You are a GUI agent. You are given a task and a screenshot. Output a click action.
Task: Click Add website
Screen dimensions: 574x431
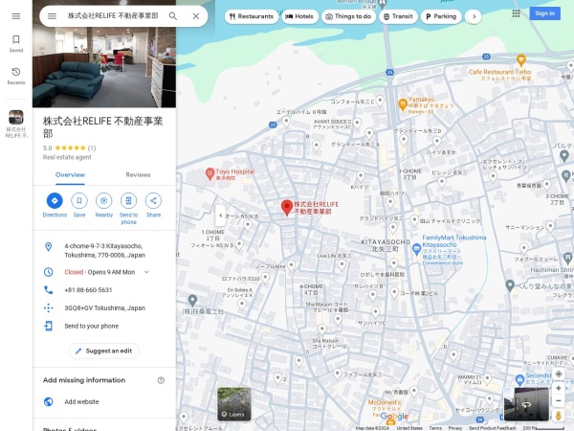click(104, 401)
